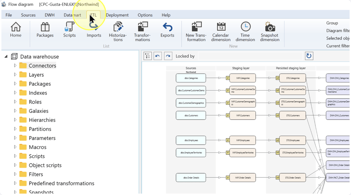Click the redo arrow above diagram
Screen dimensions: 351x195
[x=168, y=56]
